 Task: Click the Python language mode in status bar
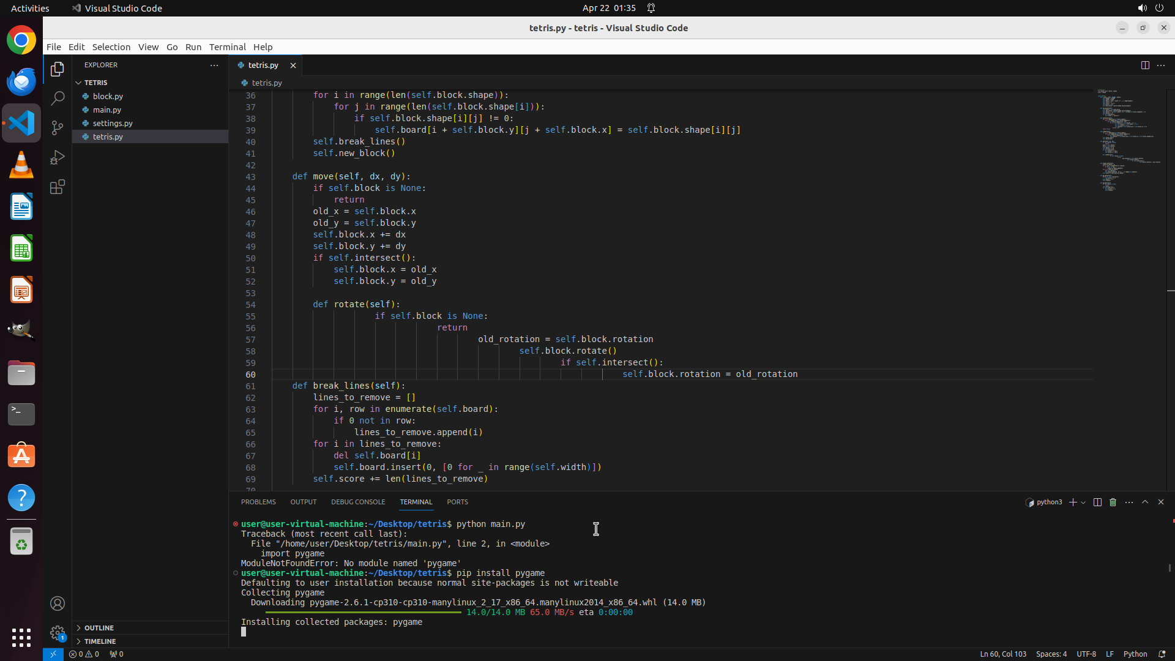click(1135, 654)
